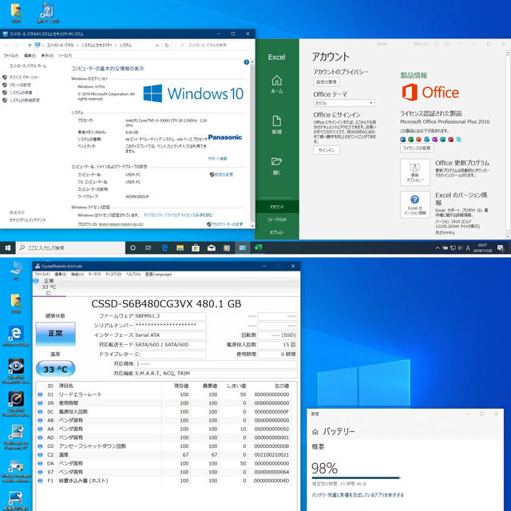
Task: Select Account tab in Excel sidebar
Action: [x=277, y=207]
